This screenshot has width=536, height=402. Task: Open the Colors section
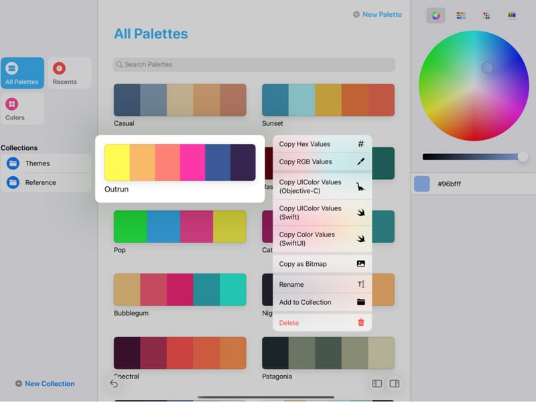pos(22,109)
